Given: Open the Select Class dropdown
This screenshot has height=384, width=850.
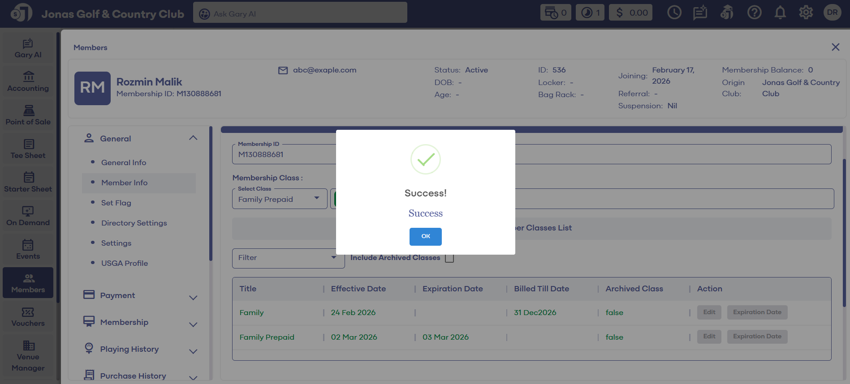Looking at the screenshot, I should click(279, 199).
